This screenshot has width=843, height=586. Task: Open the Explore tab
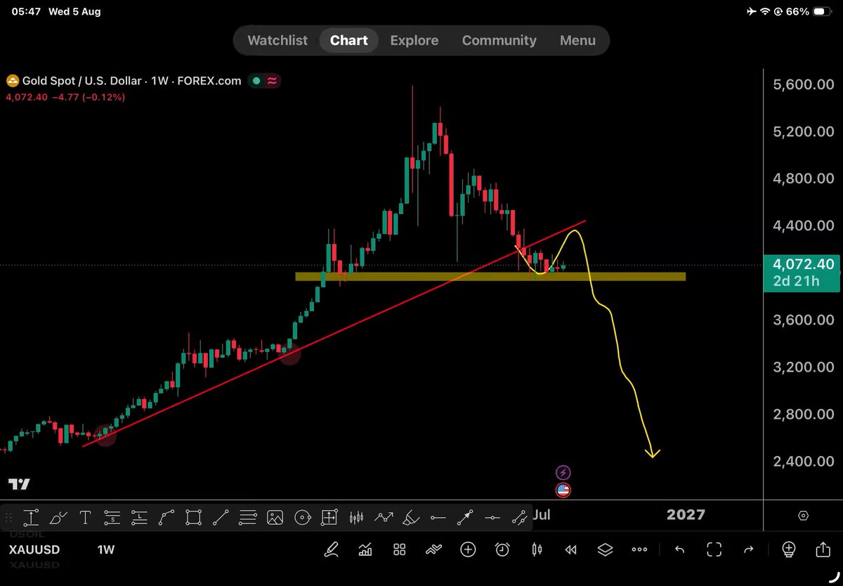(414, 40)
